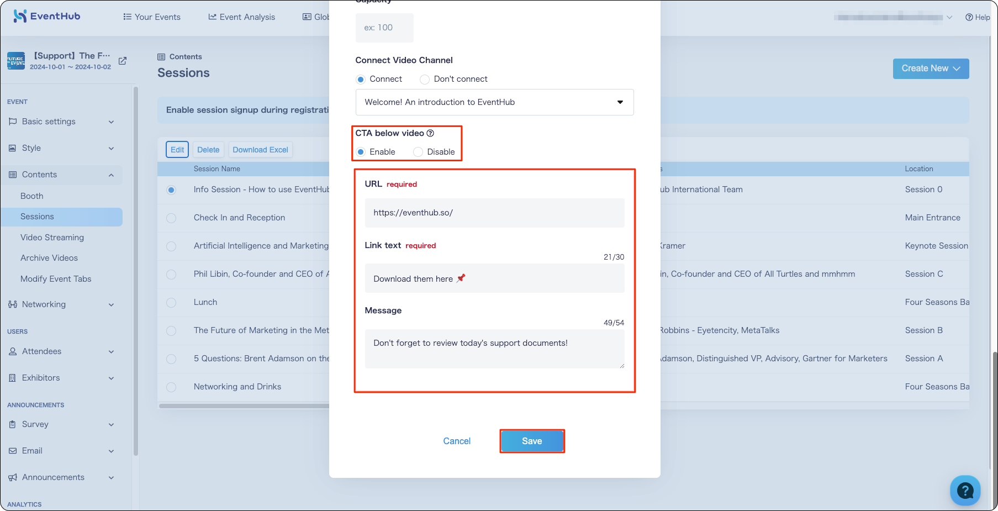This screenshot has height=511, width=998.
Task: Open Your Events from top navigation
Action: pyautogui.click(x=152, y=17)
